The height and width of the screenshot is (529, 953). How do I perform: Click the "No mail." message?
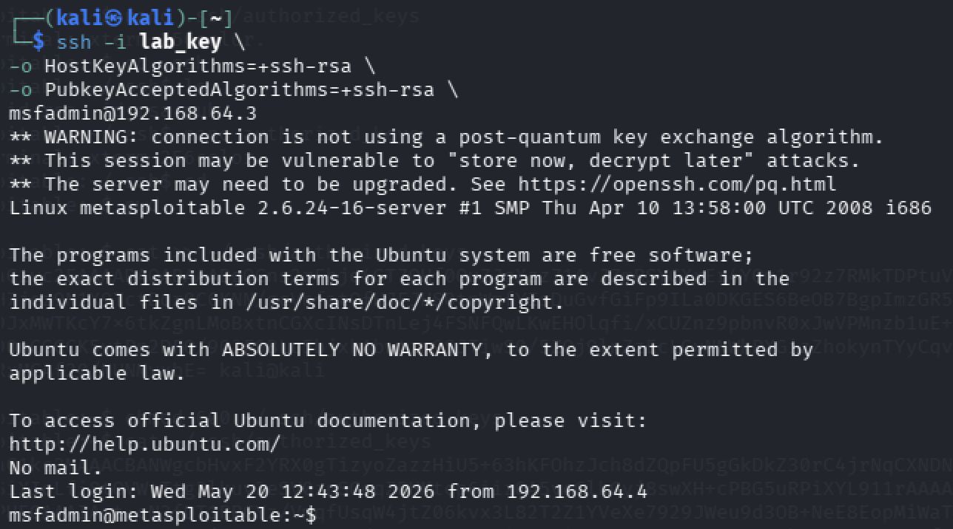56,468
